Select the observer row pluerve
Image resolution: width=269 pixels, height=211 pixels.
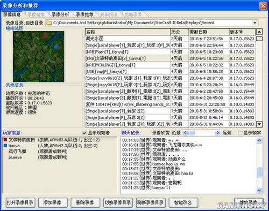(x=60, y=157)
